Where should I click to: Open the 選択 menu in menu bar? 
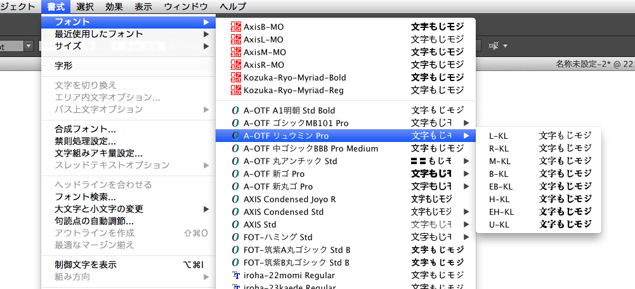(x=84, y=6)
